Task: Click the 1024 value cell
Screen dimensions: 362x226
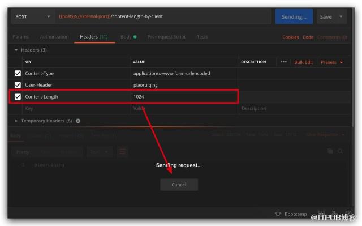Action: tap(184, 97)
